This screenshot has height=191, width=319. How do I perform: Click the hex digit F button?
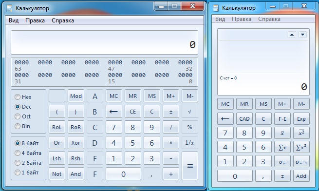(x=95, y=174)
